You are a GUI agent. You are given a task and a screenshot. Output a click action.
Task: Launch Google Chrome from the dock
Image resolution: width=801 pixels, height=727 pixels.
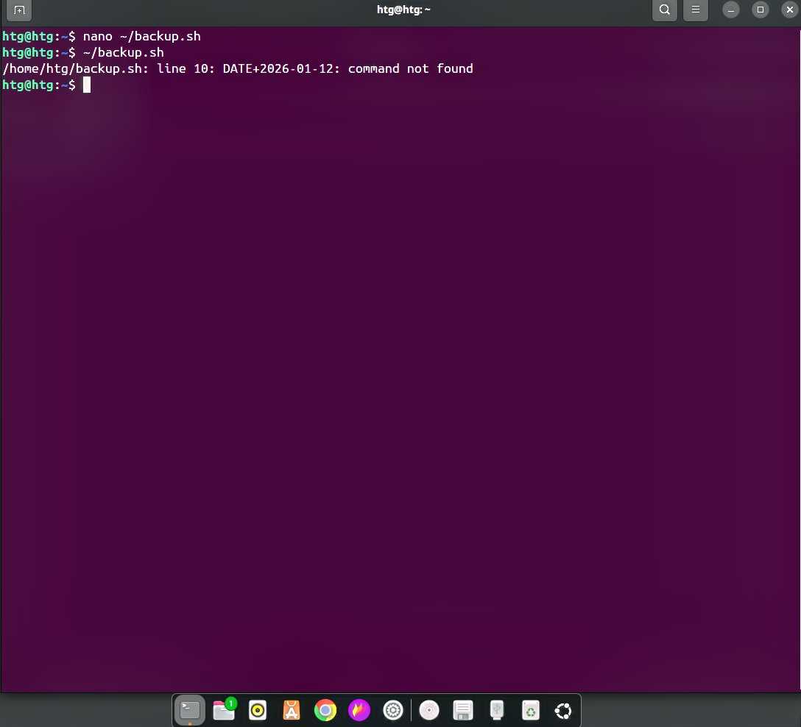point(325,710)
